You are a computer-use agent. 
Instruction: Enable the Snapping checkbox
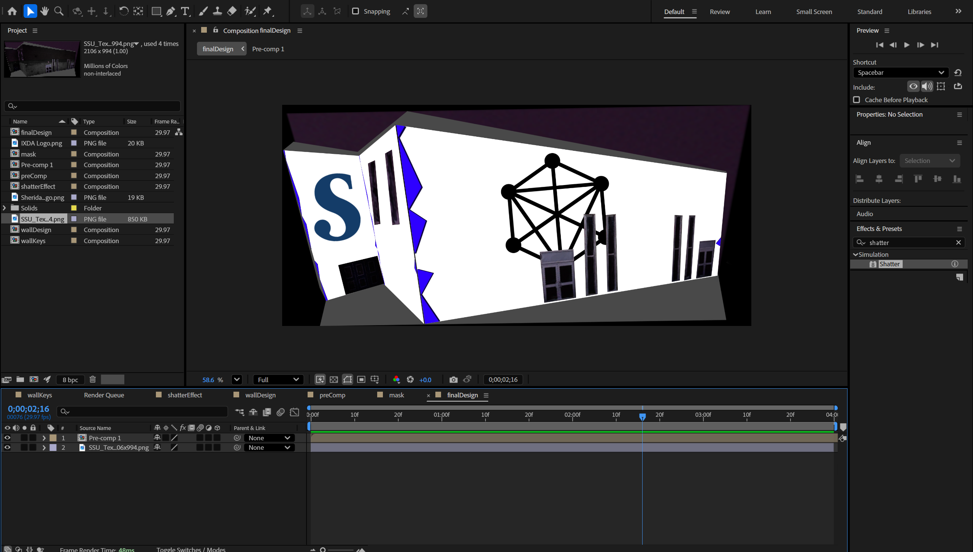point(356,11)
